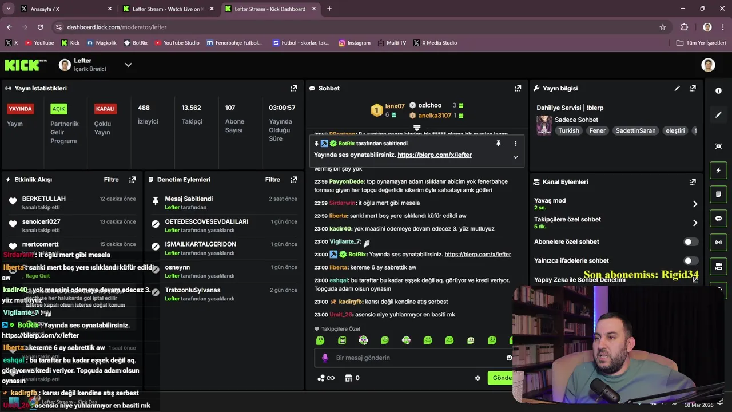Click the Turkish tag

[568, 131]
